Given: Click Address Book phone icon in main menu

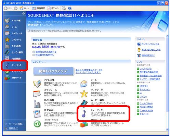Looking at the screenshot, I should [37, 84].
